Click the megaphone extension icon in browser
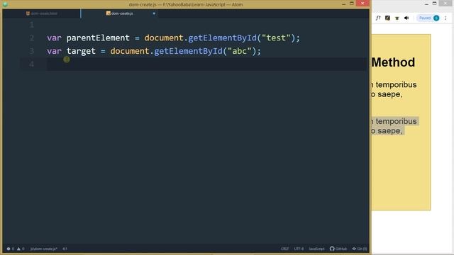The width and height of the screenshot is (454, 255). tap(406, 18)
